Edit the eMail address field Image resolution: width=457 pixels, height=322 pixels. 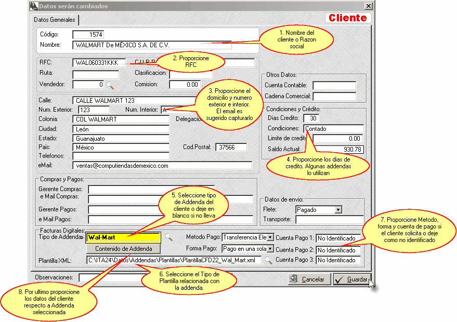162,165
